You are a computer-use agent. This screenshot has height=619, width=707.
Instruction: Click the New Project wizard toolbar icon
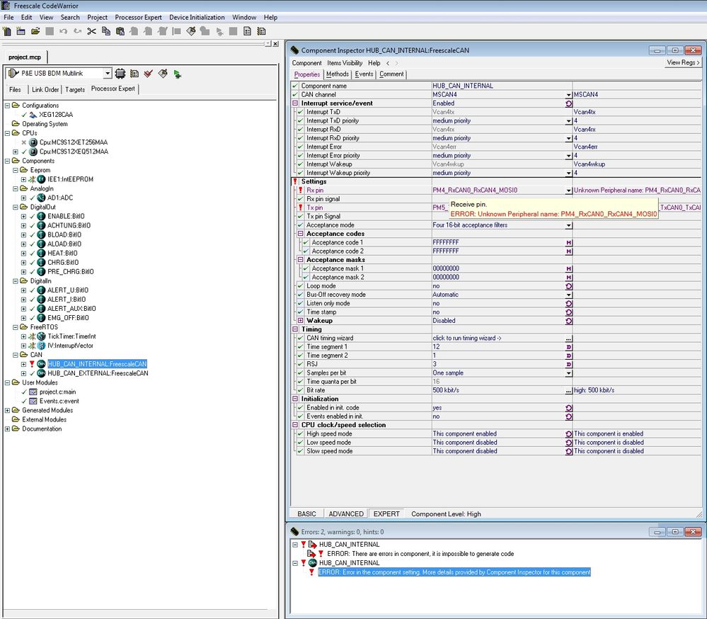point(21,31)
